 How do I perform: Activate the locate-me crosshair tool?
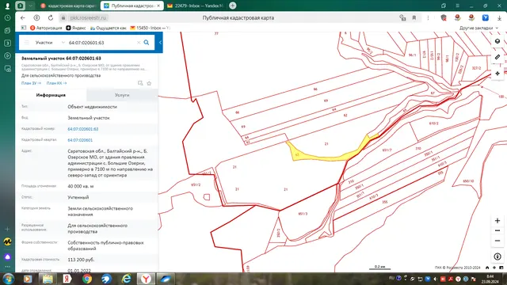point(497,74)
